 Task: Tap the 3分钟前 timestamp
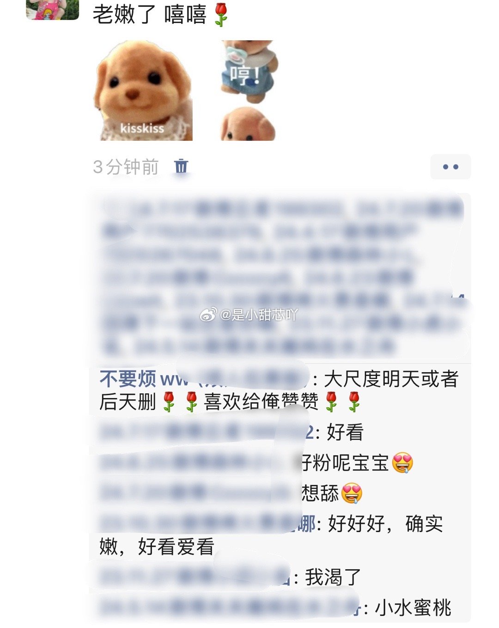[126, 167]
